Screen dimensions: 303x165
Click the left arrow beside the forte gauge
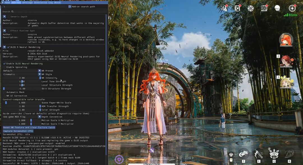[x=177, y=158]
